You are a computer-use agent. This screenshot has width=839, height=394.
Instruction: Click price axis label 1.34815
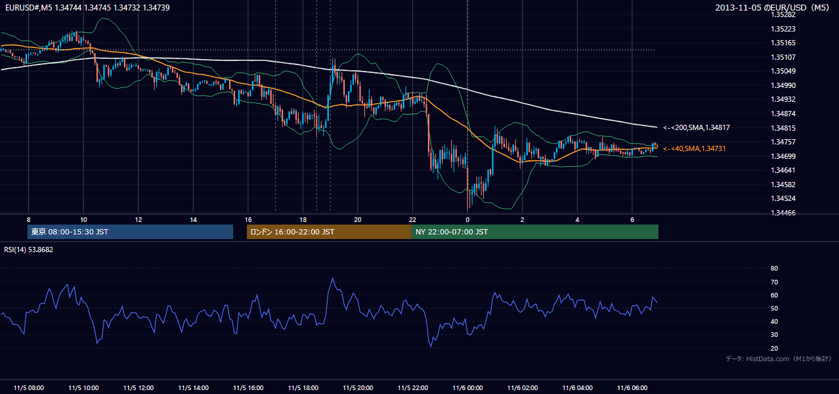(x=783, y=128)
